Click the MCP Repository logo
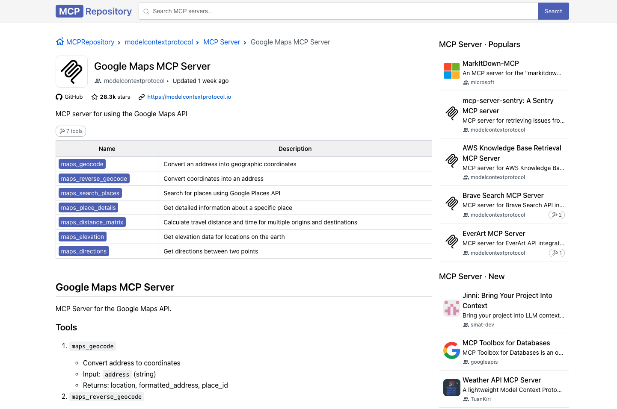The height and width of the screenshot is (409, 617). point(94,12)
